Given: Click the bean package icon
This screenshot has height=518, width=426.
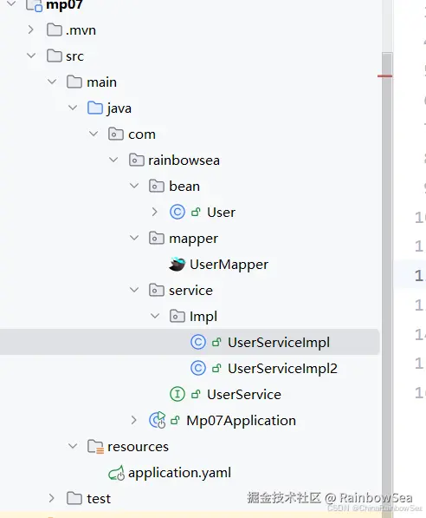Looking at the screenshot, I should [x=157, y=186].
